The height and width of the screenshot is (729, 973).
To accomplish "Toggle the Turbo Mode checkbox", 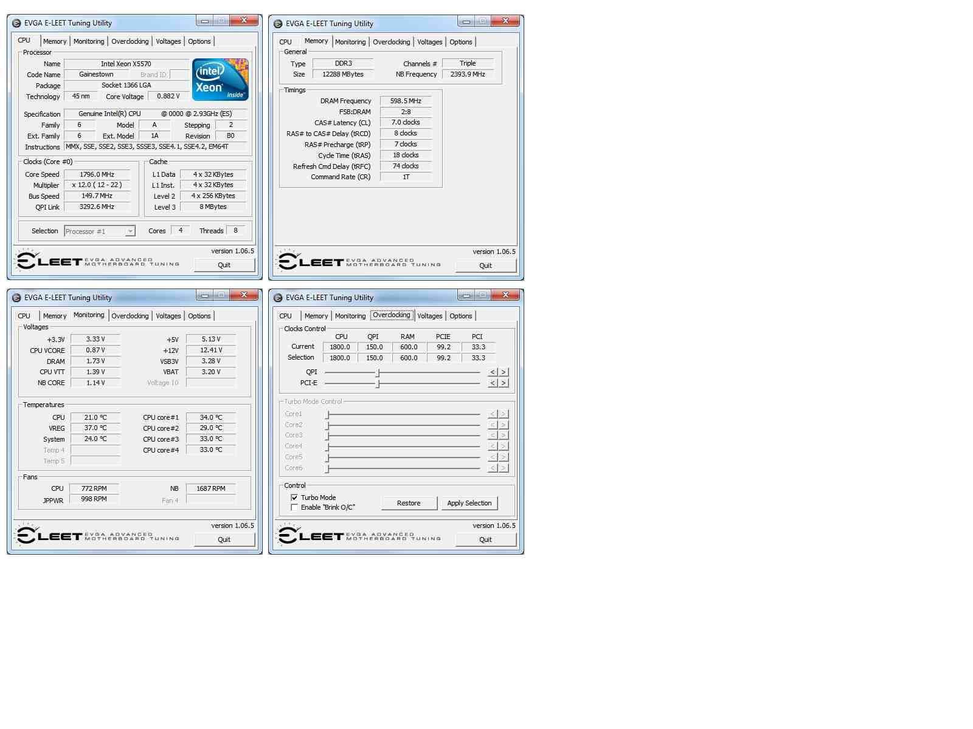I will pos(294,498).
